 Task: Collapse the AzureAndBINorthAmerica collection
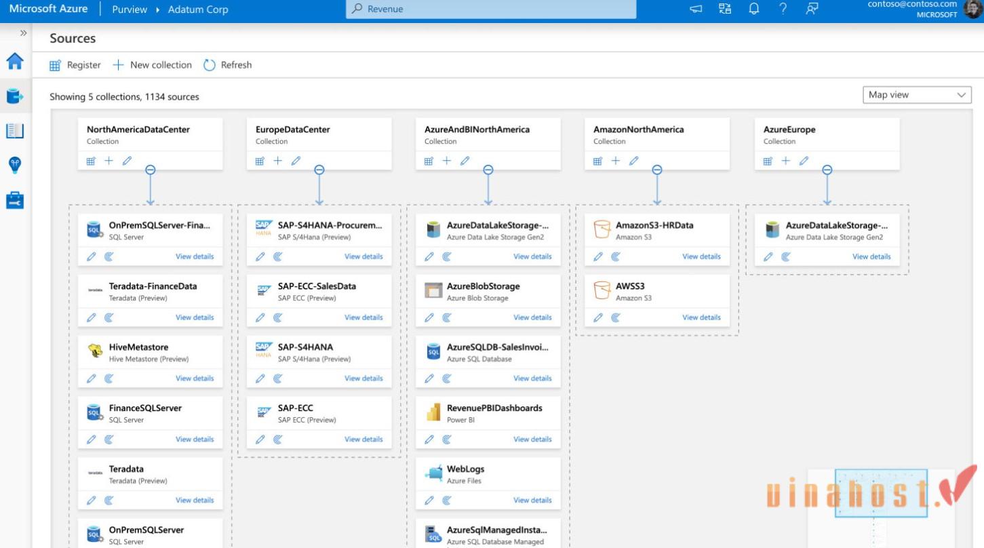click(x=488, y=170)
